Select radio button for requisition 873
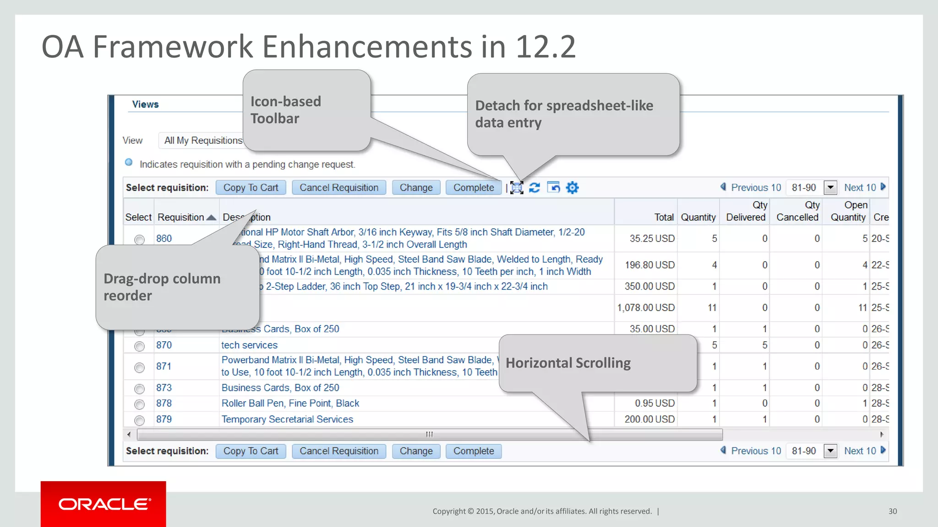938x527 pixels. (139, 389)
